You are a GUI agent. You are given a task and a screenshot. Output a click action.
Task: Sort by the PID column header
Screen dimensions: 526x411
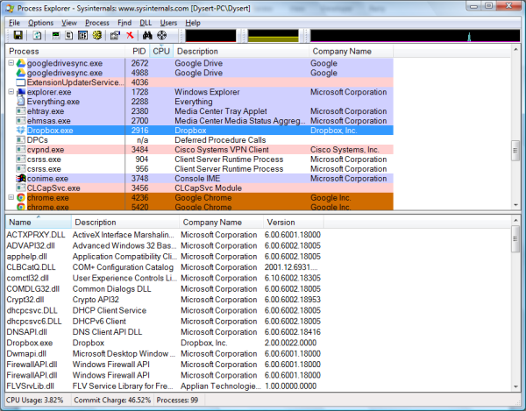click(x=138, y=52)
